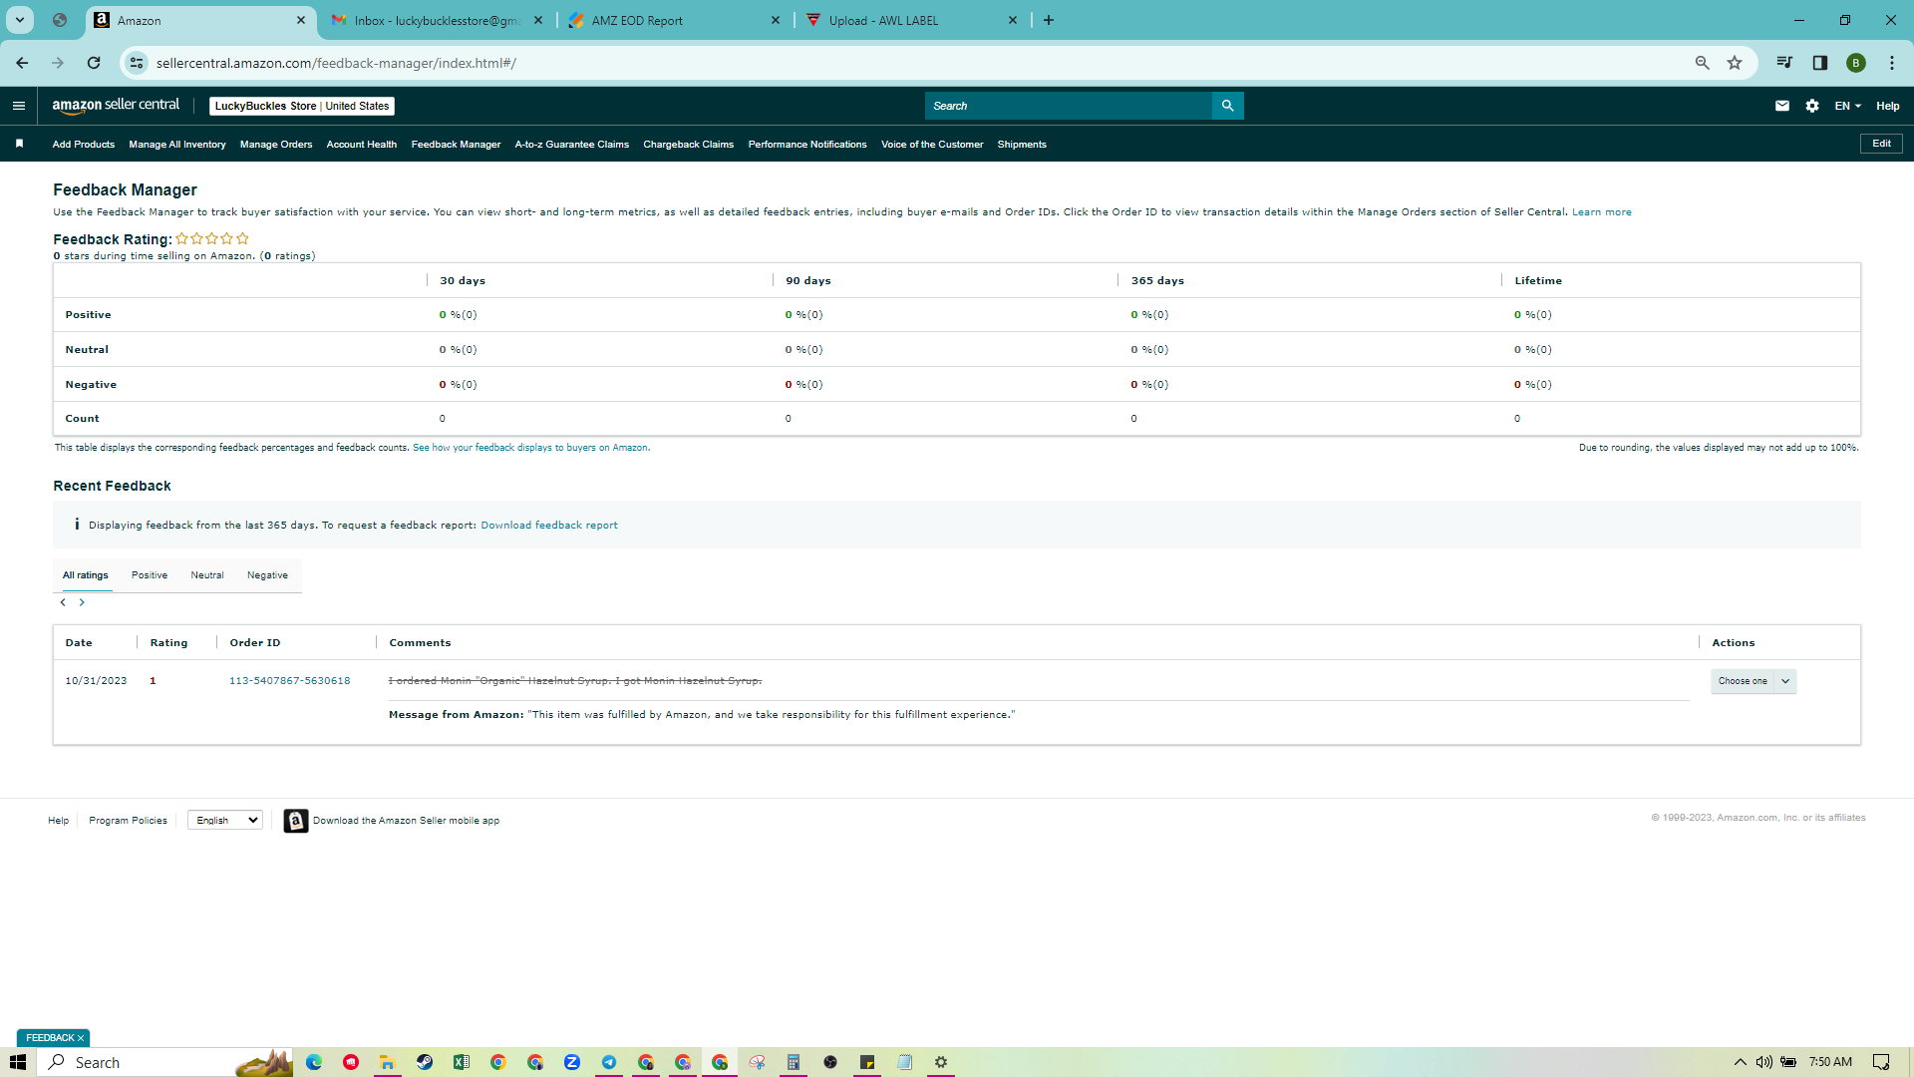Open the EN language dropdown
This screenshot has width=1914, height=1077.
click(x=1848, y=106)
